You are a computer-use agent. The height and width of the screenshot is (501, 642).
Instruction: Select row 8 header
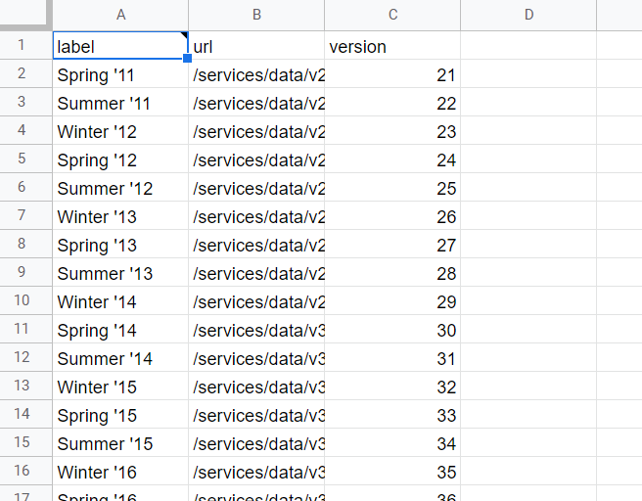click(25, 244)
